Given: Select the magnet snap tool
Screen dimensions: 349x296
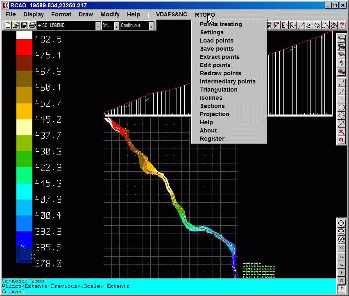Looking at the screenshot, I should 341,140.
